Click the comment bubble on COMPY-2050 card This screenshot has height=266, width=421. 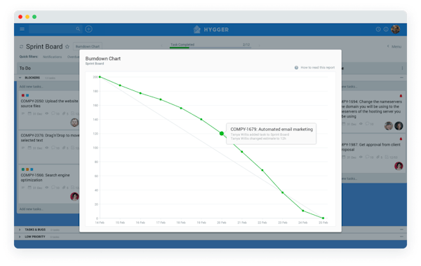pos(53,113)
